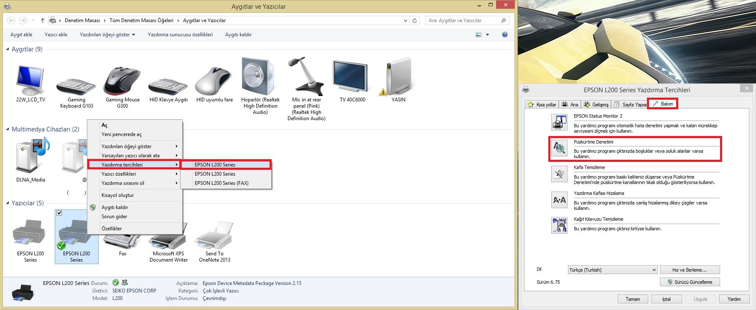Image resolution: width=756 pixels, height=310 pixels.
Task: Open the help icon in Explorer toolbar
Action: [505, 35]
